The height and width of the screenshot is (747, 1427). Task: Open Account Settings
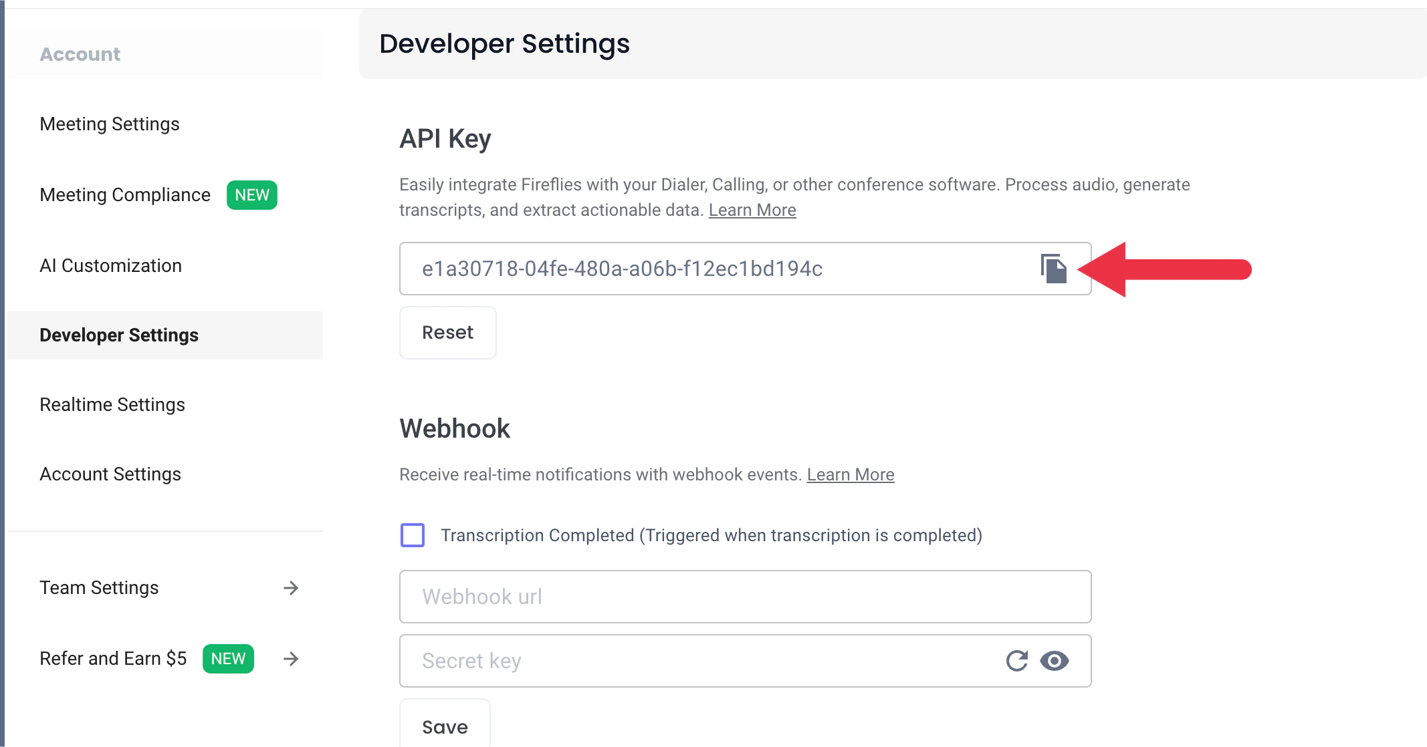[x=110, y=474]
